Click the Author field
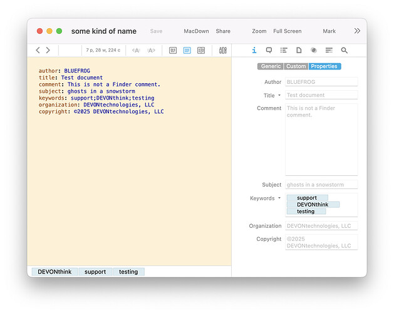 click(321, 82)
